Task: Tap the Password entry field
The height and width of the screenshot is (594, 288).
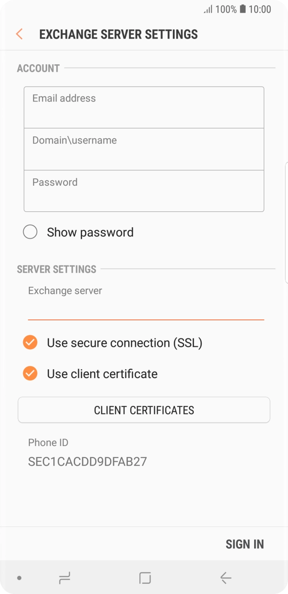Action: click(144, 191)
